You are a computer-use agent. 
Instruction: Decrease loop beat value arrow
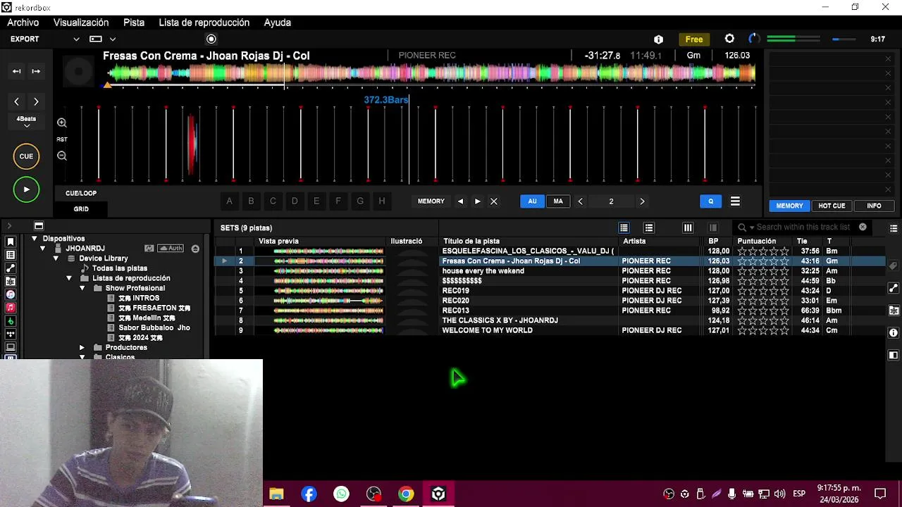click(x=580, y=201)
